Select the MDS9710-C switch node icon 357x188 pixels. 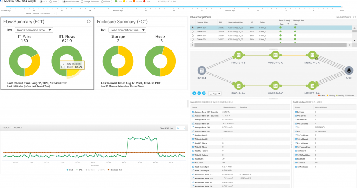pyautogui.click(x=275, y=55)
